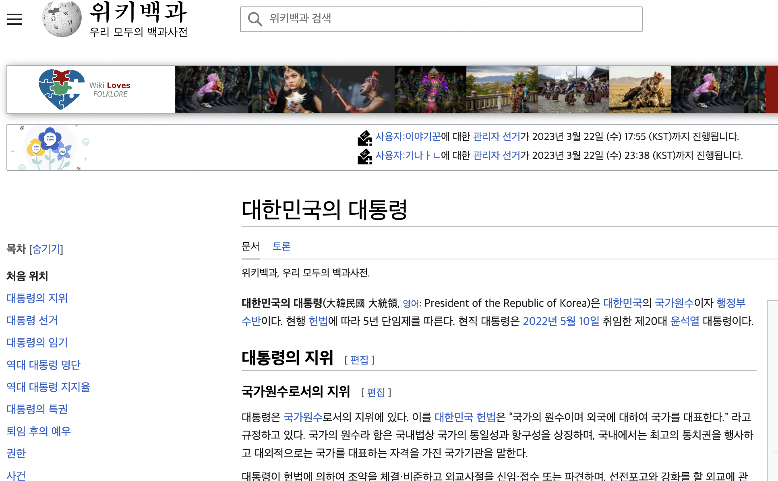Viewport: 778px width, 481px height.
Task: Edit the 대통령의 지위 section via 편집
Action: pyautogui.click(x=359, y=360)
